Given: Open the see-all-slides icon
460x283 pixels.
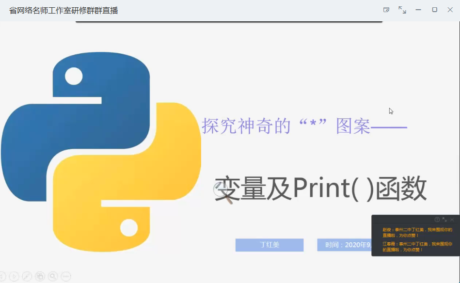Looking at the screenshot, I should 40,276.
